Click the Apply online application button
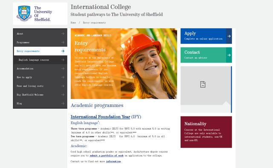Image resolution: width=273 pixels, height=168 pixels. click(206, 36)
